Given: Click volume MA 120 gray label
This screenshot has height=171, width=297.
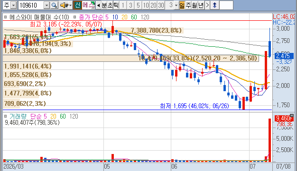Looking at the screenshot, I should pos(74,116).
